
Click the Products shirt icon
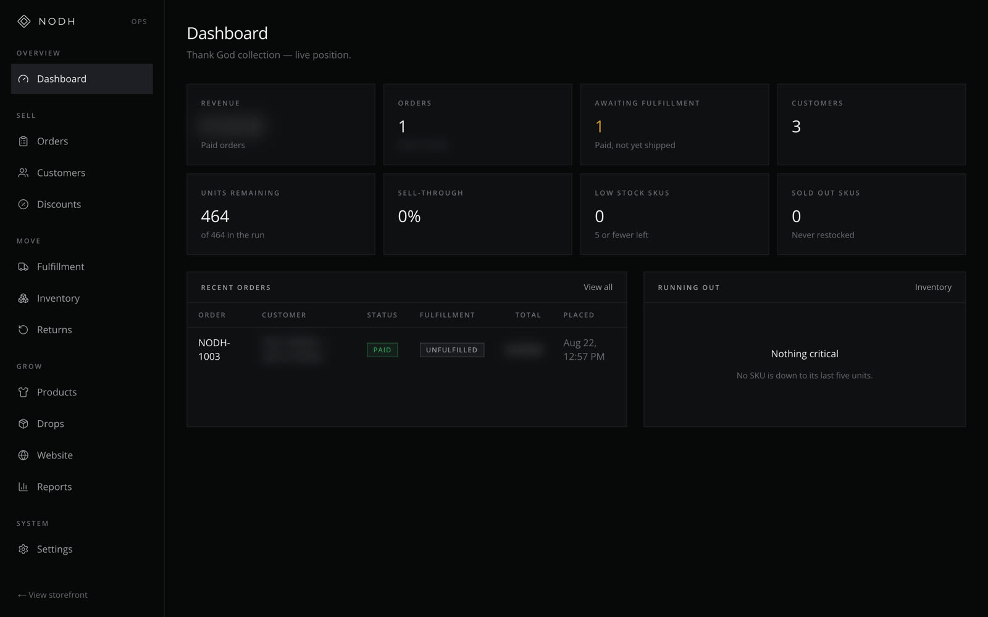tap(23, 392)
